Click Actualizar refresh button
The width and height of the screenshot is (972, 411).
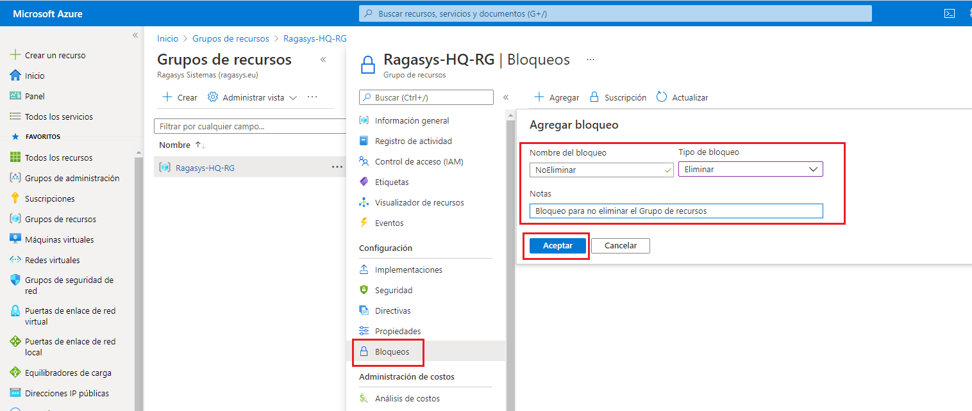click(x=682, y=97)
